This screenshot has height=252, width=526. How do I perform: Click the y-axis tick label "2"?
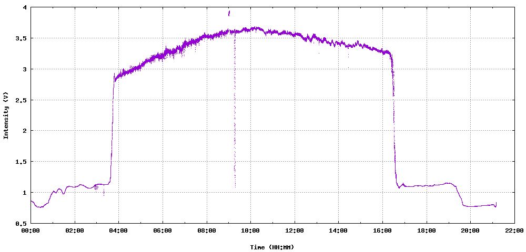pos(25,131)
